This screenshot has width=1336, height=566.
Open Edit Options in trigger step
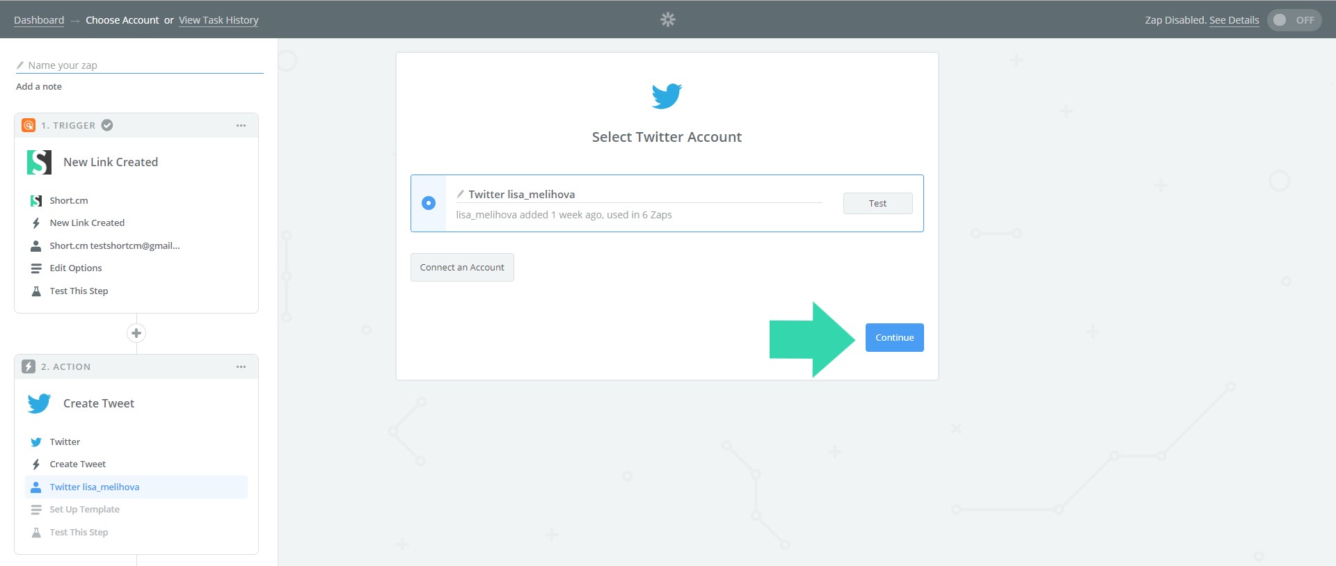(76, 268)
